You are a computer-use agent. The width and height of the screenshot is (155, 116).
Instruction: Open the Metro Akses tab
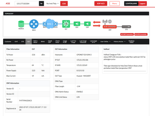point(35,42)
